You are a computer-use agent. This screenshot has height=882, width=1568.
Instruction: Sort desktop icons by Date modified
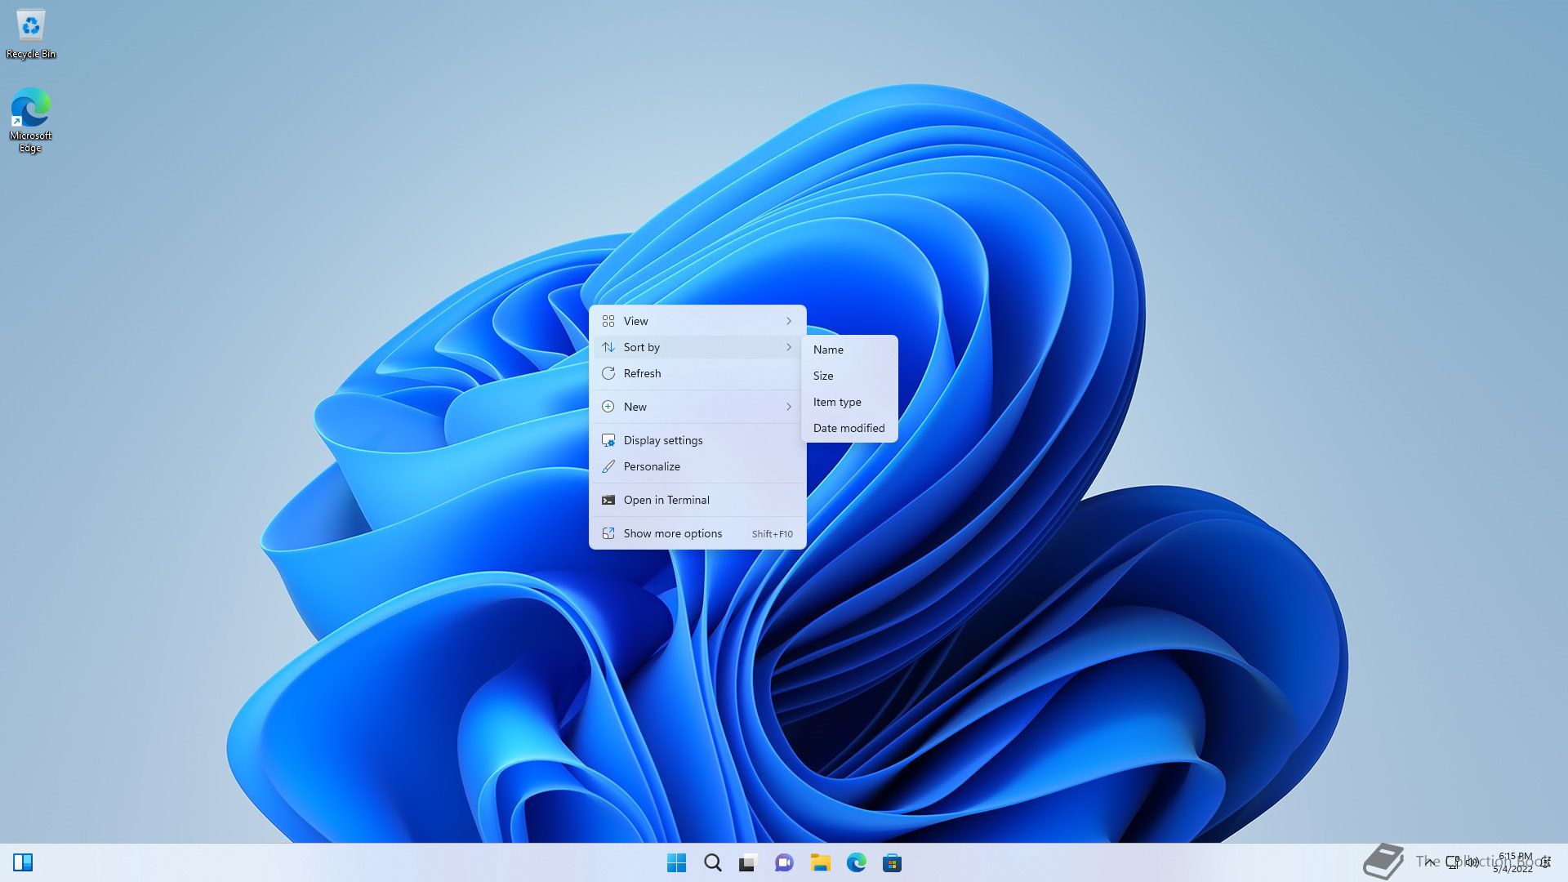point(849,428)
